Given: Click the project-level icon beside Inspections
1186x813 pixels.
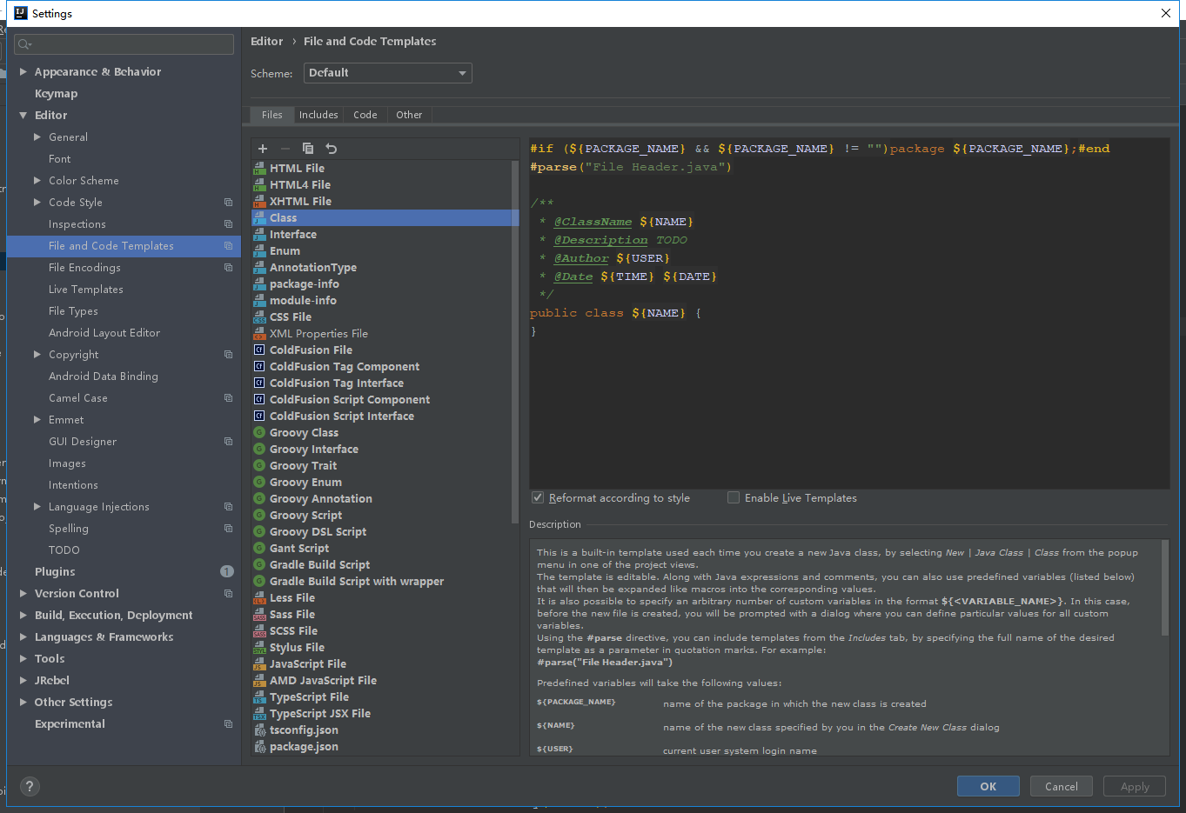Looking at the screenshot, I should point(228,224).
